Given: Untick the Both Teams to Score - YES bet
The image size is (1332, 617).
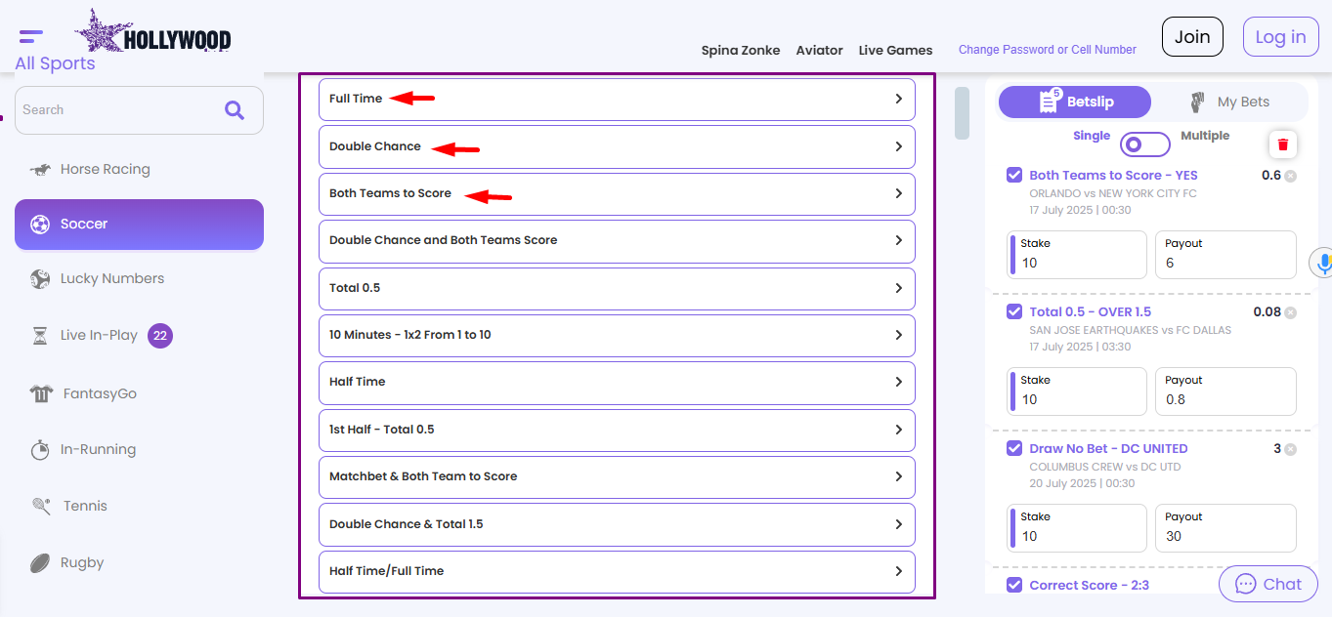Looking at the screenshot, I should [x=1014, y=175].
